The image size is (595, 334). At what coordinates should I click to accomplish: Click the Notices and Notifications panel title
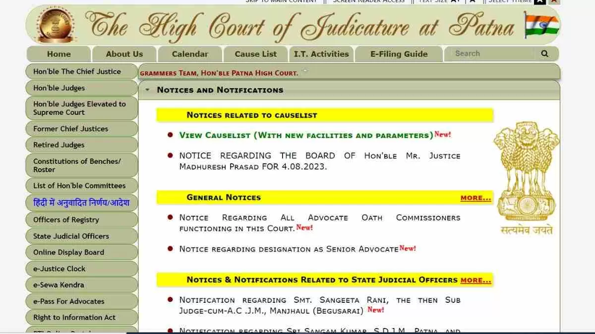click(220, 90)
